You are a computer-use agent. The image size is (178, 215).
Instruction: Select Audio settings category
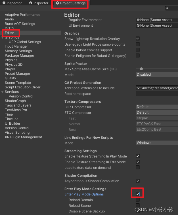9,19
